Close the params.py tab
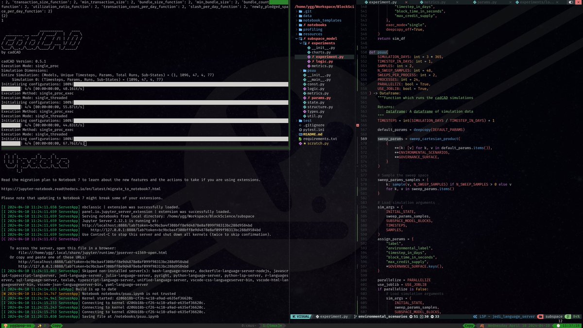Viewport: 583px width, 328px height. click(511, 2)
